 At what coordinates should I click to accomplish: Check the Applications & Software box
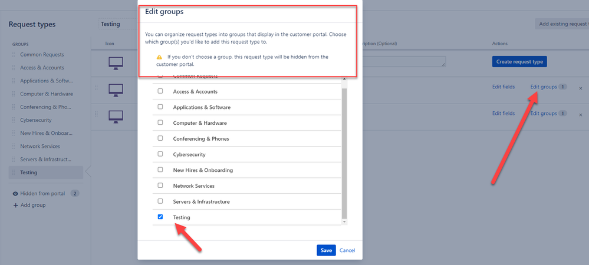pos(160,107)
